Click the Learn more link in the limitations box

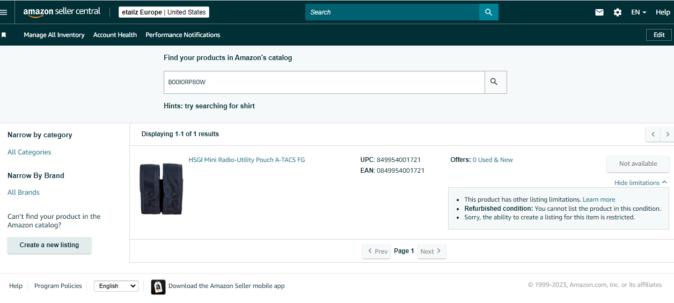pos(599,199)
